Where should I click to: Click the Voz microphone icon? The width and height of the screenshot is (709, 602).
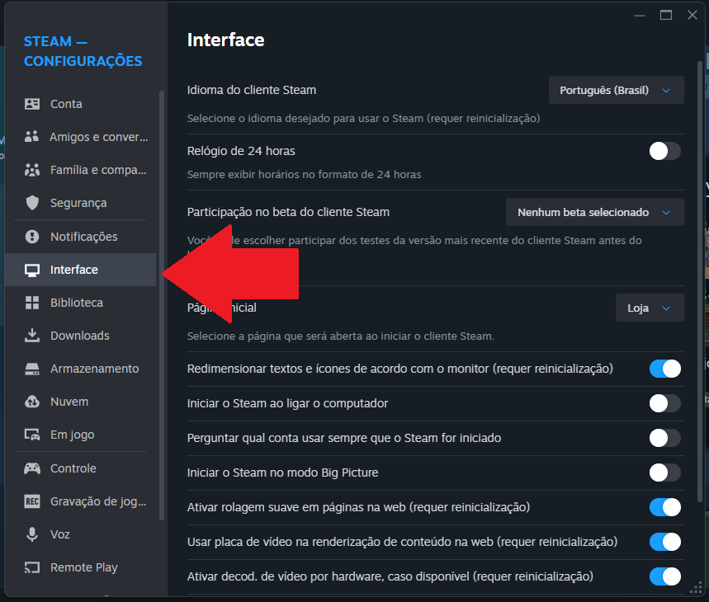(x=32, y=534)
